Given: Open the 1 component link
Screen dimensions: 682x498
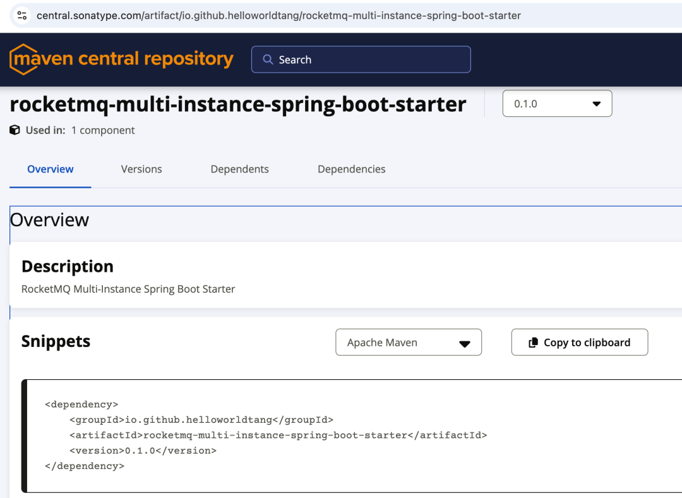Looking at the screenshot, I should click(x=103, y=130).
